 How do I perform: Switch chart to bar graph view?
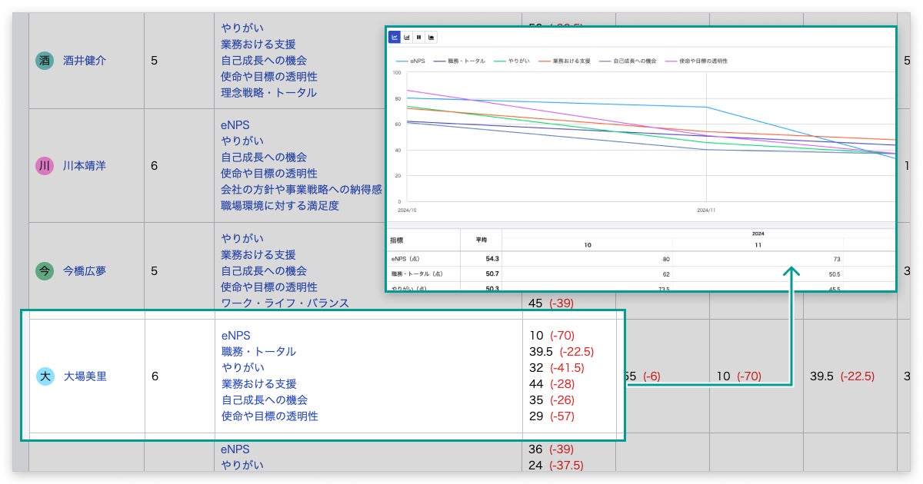point(407,37)
